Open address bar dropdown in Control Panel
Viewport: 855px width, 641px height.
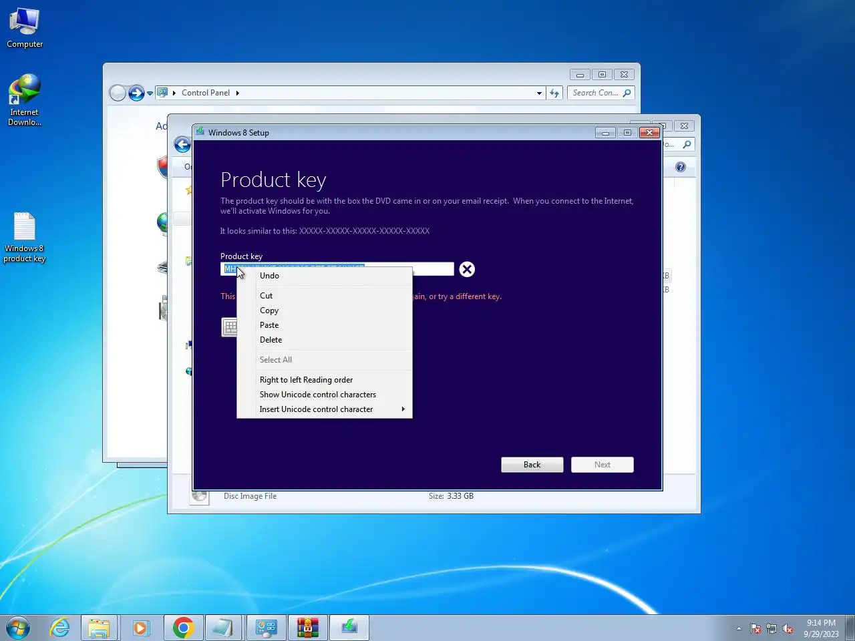click(539, 93)
